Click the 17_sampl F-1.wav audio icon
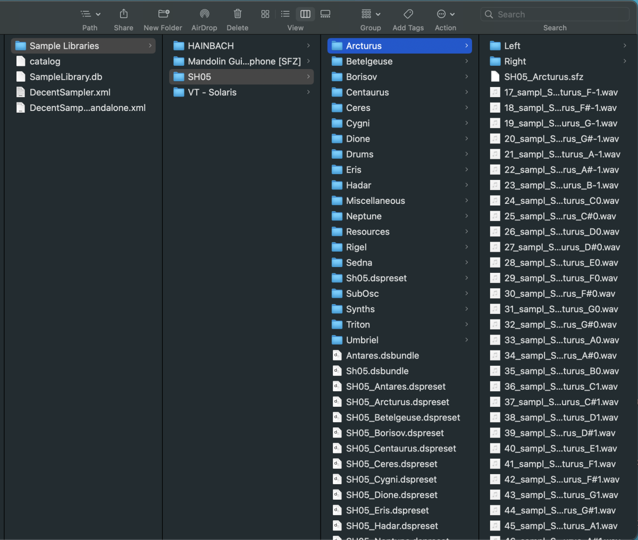 pos(495,92)
